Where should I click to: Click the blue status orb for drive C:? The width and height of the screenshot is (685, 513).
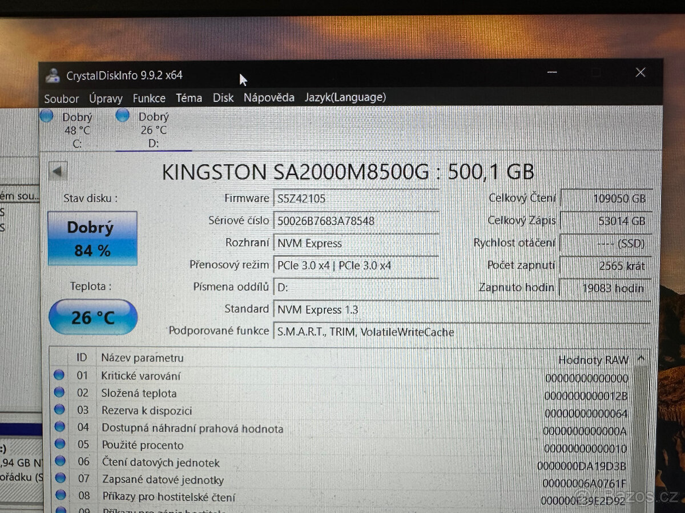click(46, 117)
